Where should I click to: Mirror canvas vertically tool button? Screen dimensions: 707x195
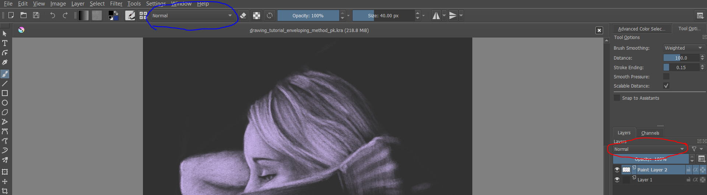(x=453, y=15)
